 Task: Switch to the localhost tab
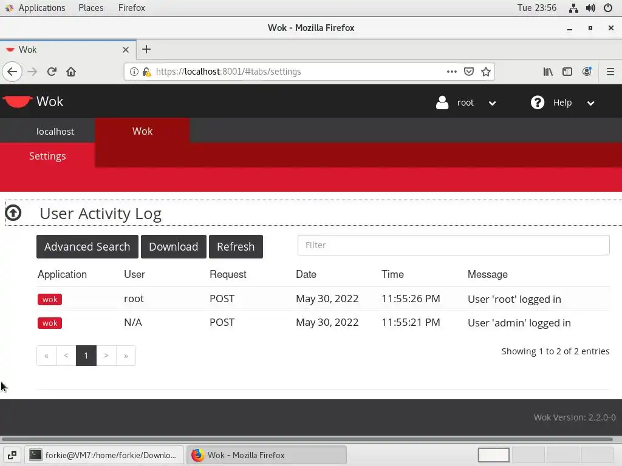[55, 131]
